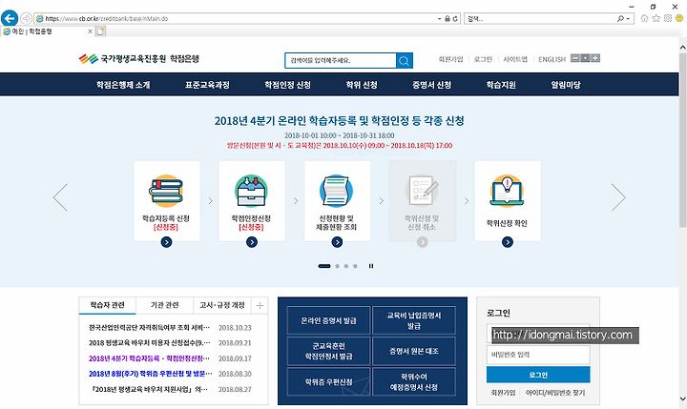Viewport: 687px width, 409px height.
Task: Click the 학점인정신청 inbox icon card
Action: coord(252,201)
